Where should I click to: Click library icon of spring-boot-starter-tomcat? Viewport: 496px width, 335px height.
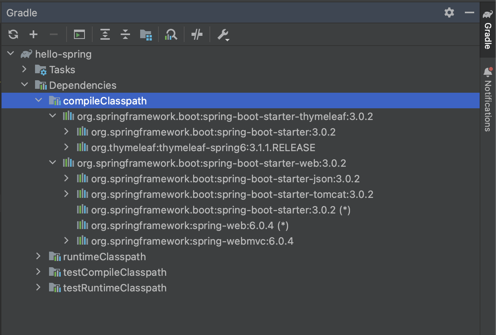[83, 194]
